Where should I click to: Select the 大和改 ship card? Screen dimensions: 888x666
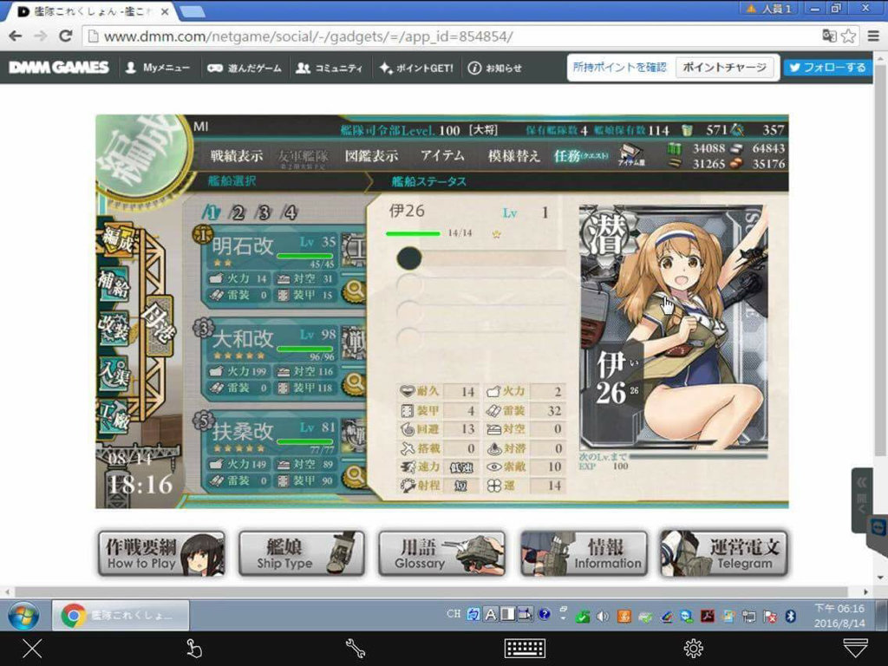282,359
